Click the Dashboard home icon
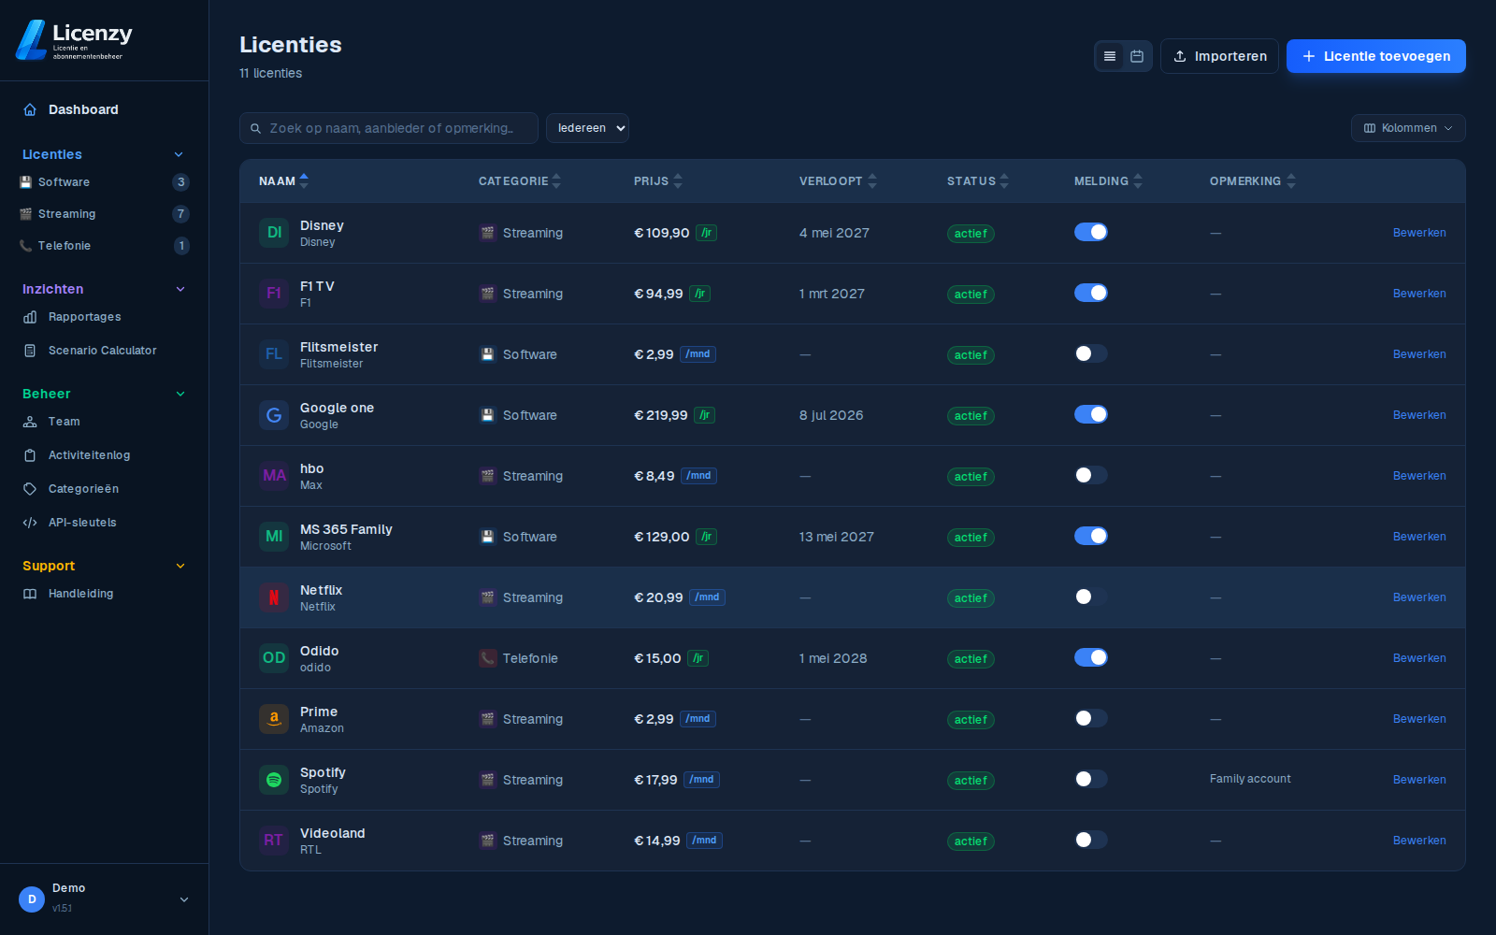Image resolution: width=1496 pixels, height=935 pixels. pos(30,109)
